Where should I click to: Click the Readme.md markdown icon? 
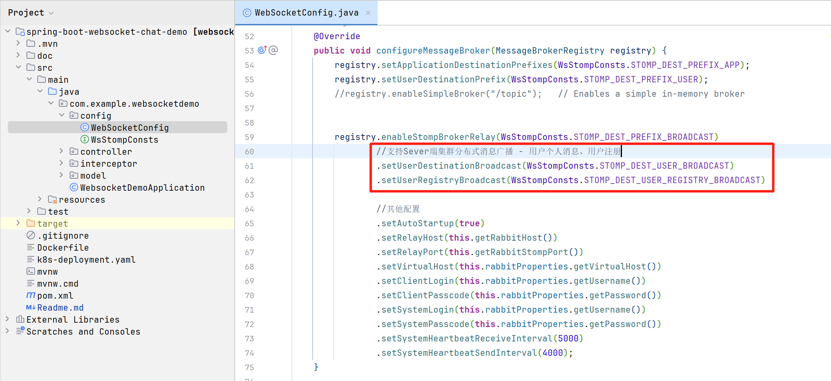click(x=31, y=307)
